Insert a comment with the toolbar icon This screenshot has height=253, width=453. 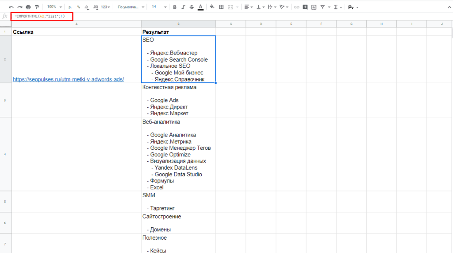tap(305, 7)
